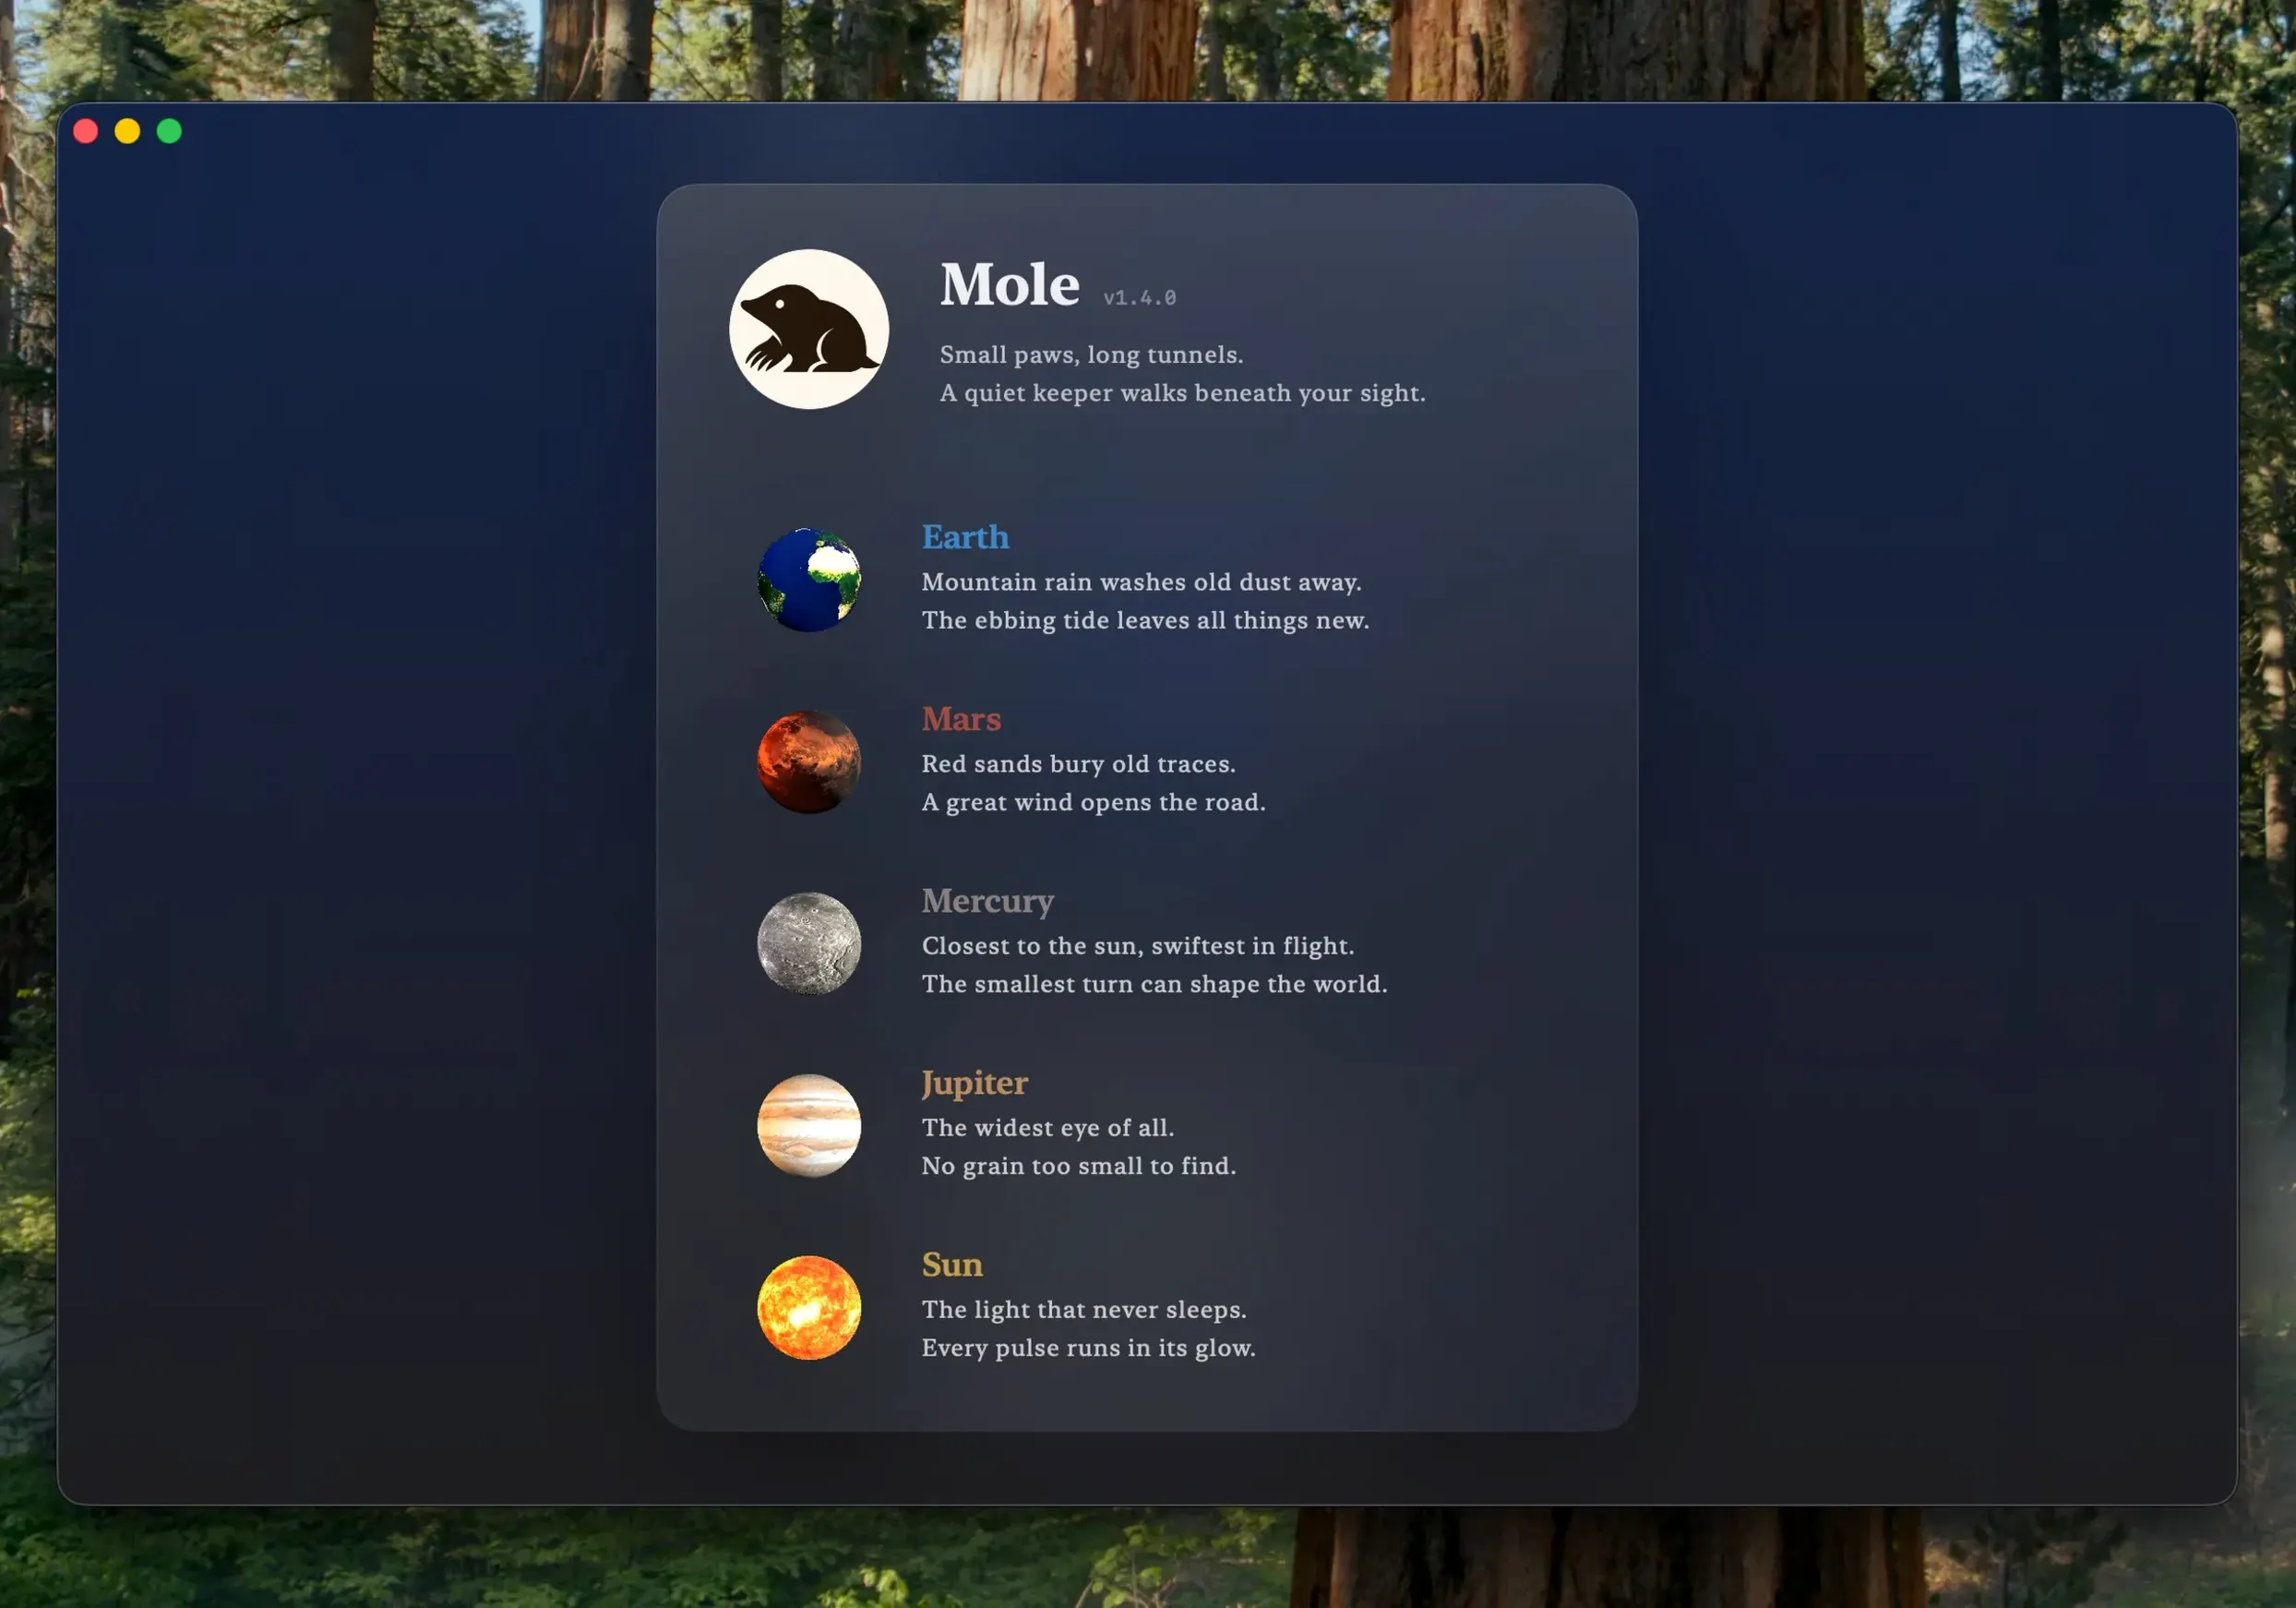This screenshot has height=1608, width=2296.
Task: Select the Mercury planet icon
Action: 808,943
